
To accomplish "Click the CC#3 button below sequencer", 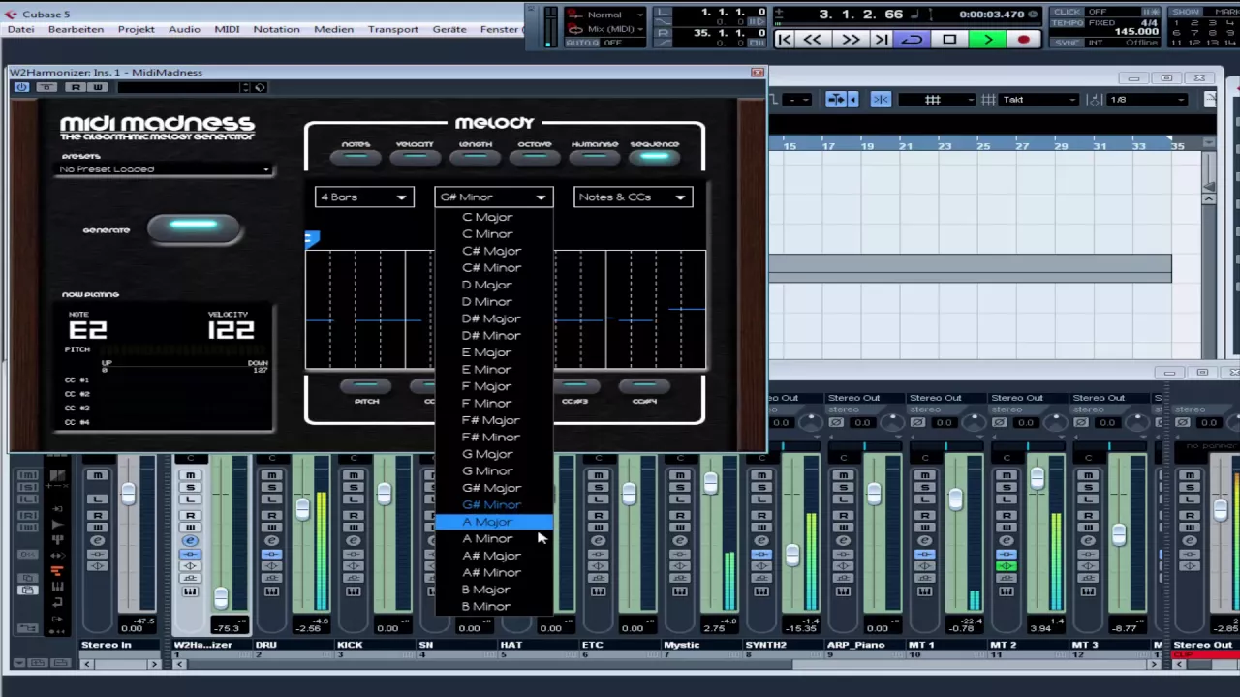I will click(x=574, y=386).
